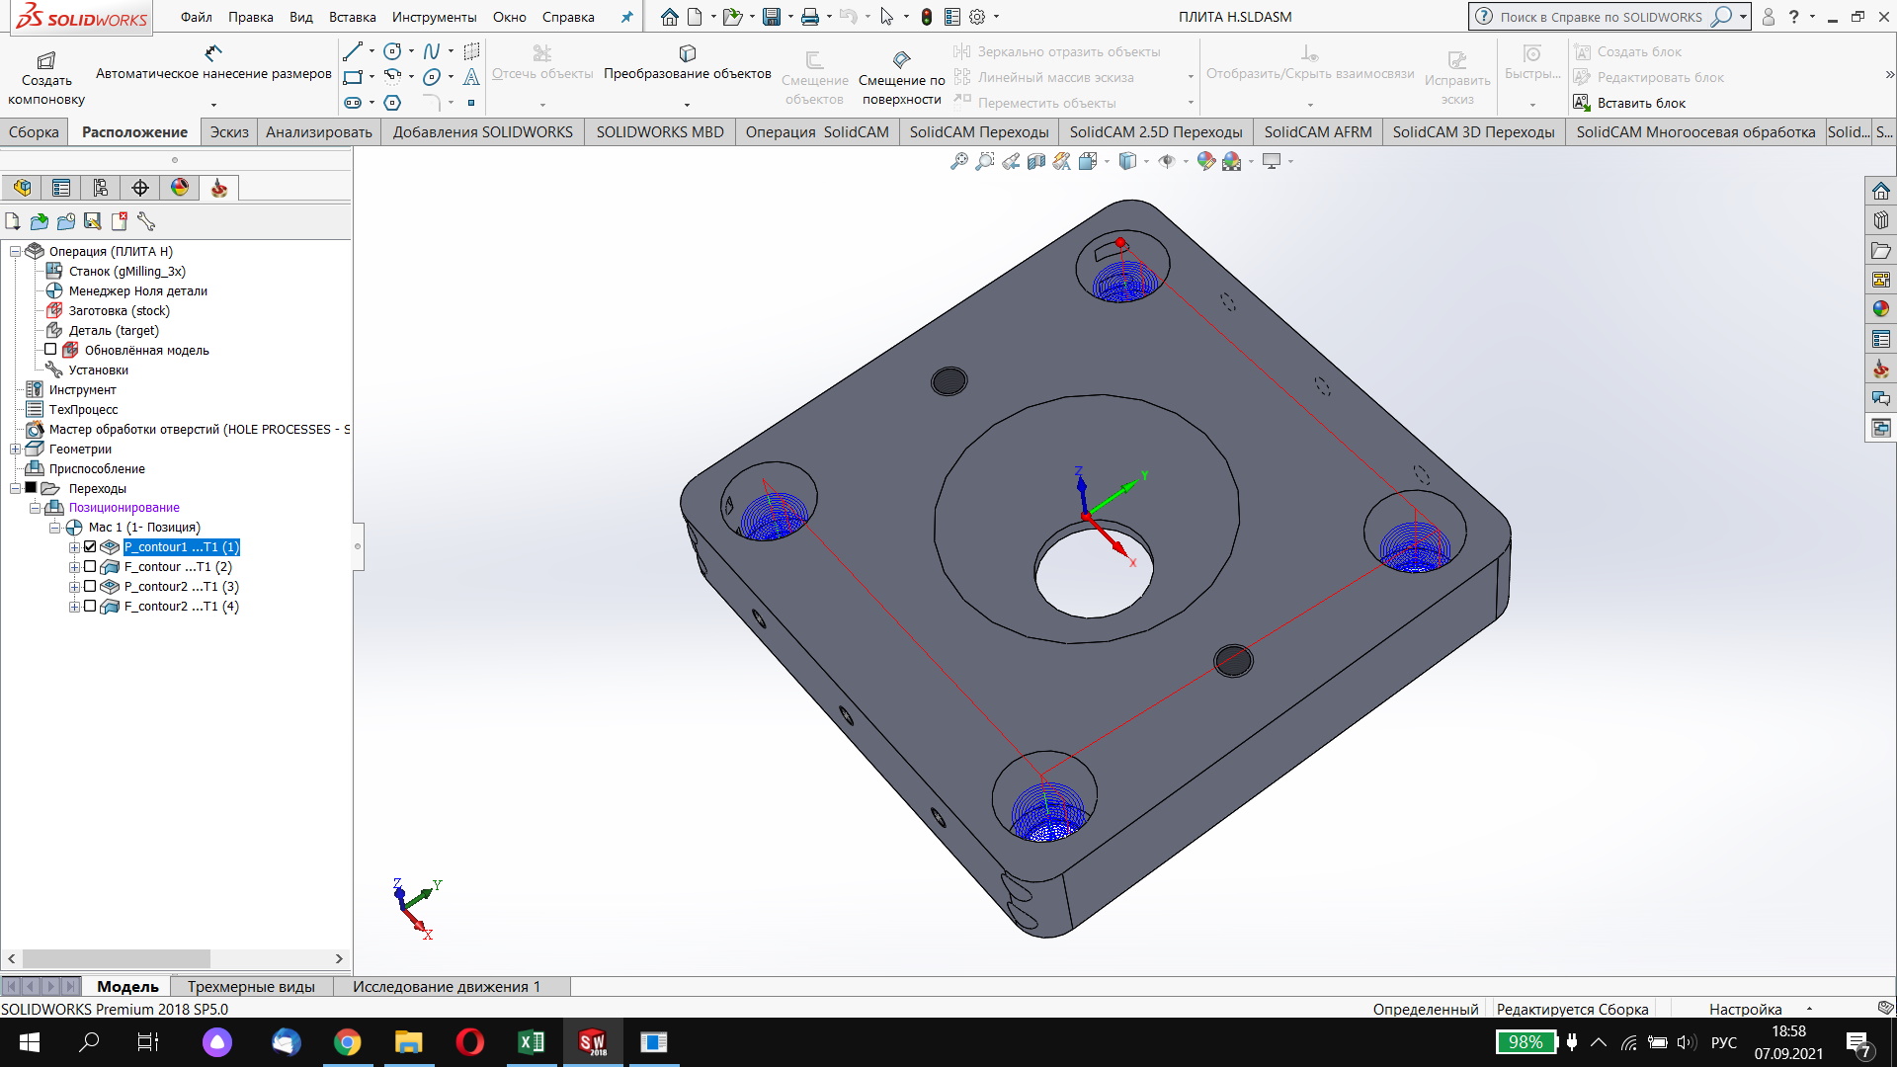Check the F_contour (2) operation checkbox
1897x1067 pixels.
coord(90,567)
